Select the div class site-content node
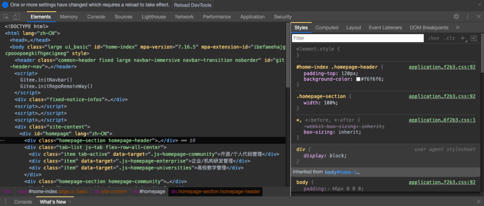Image resolution: width=484 pixels, height=206 pixels. pos(52,127)
